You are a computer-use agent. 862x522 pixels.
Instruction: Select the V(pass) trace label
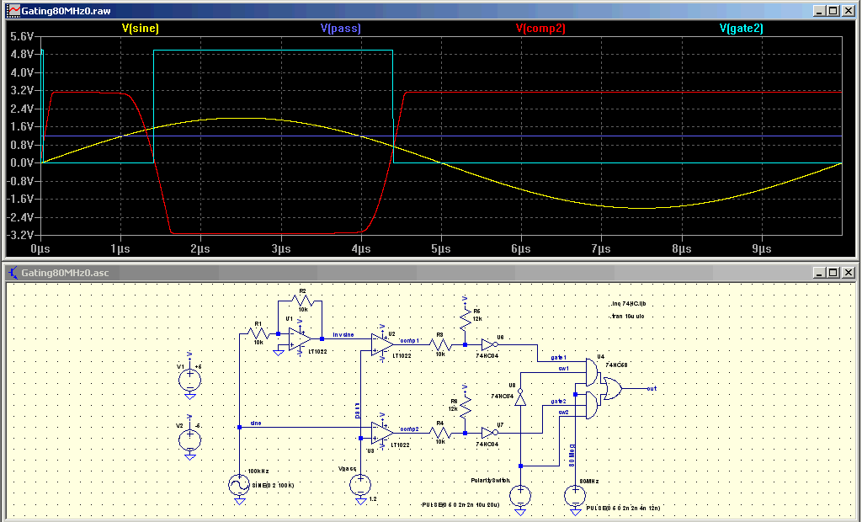341,28
